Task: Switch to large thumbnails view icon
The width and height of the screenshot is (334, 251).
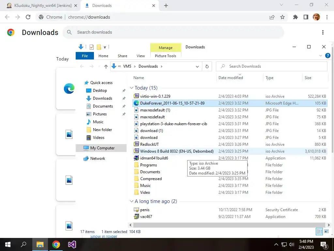Action: tap(326, 231)
